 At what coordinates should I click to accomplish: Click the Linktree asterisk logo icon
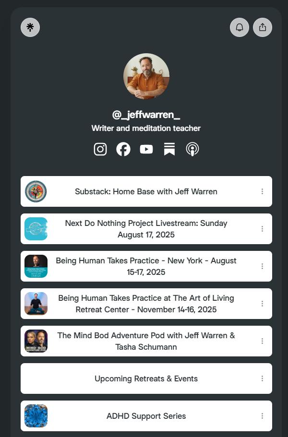click(30, 27)
